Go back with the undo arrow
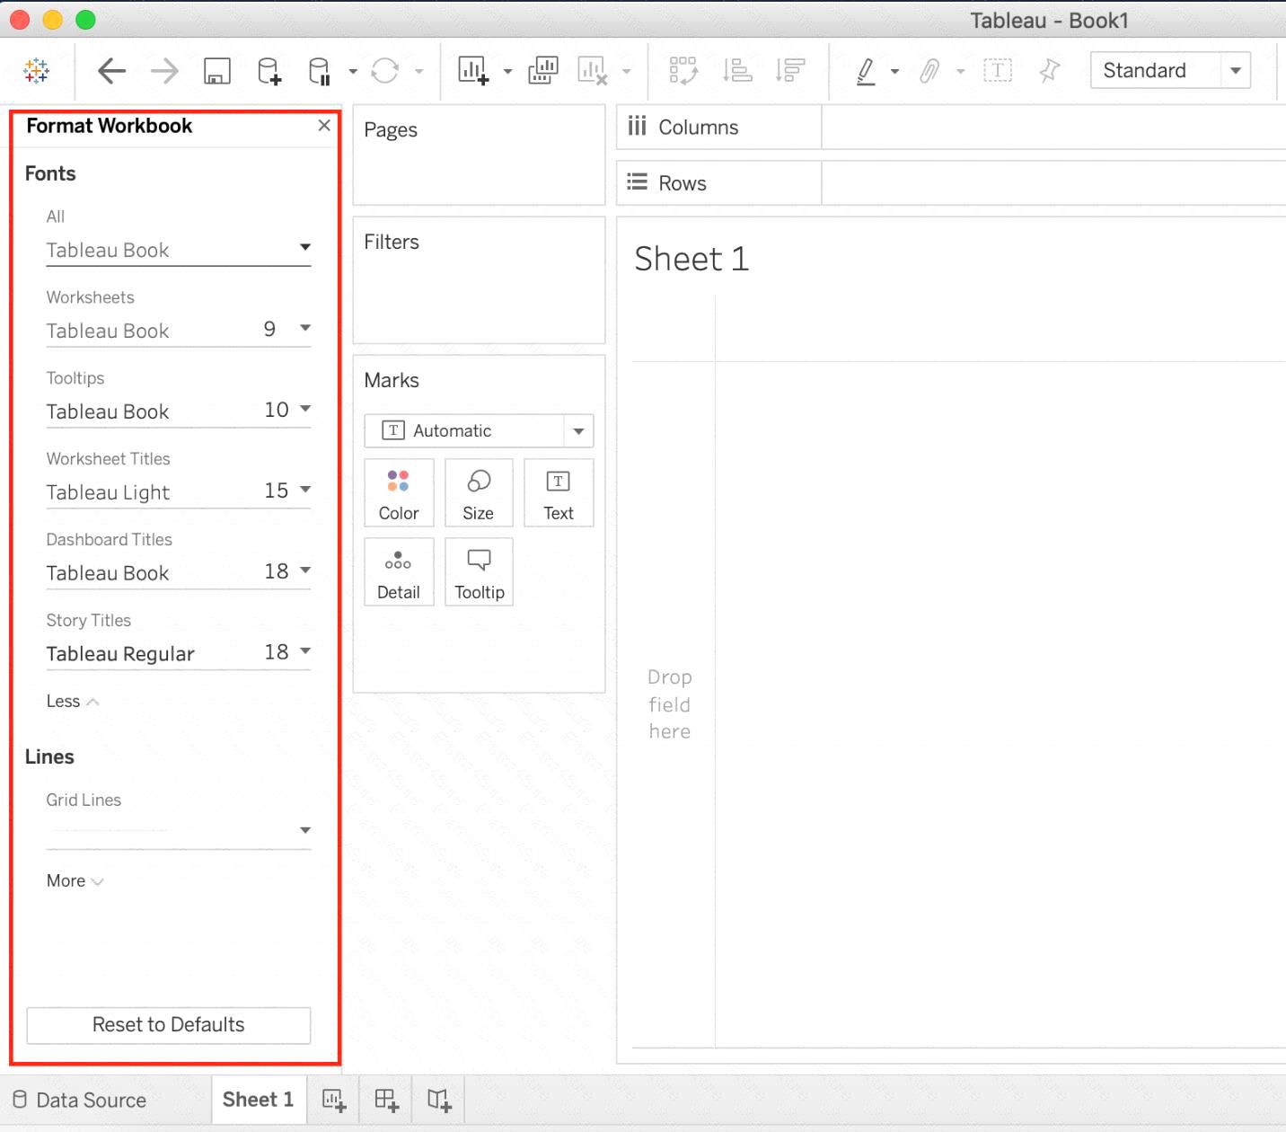The image size is (1286, 1132). (x=111, y=70)
